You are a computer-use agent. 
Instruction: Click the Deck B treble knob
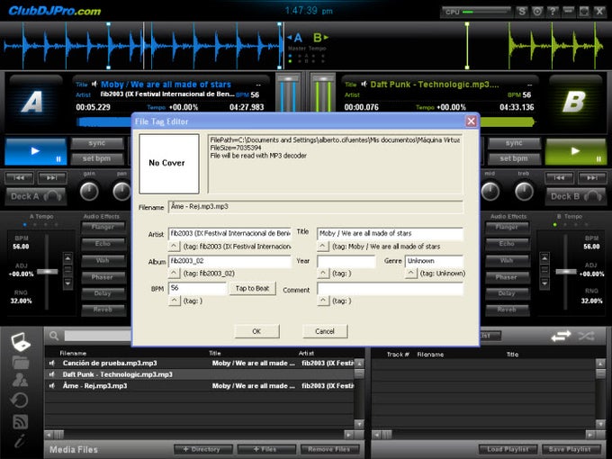[x=524, y=192]
